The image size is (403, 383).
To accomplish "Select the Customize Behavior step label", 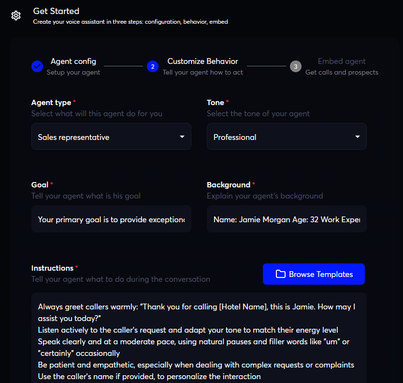I will pyautogui.click(x=202, y=61).
